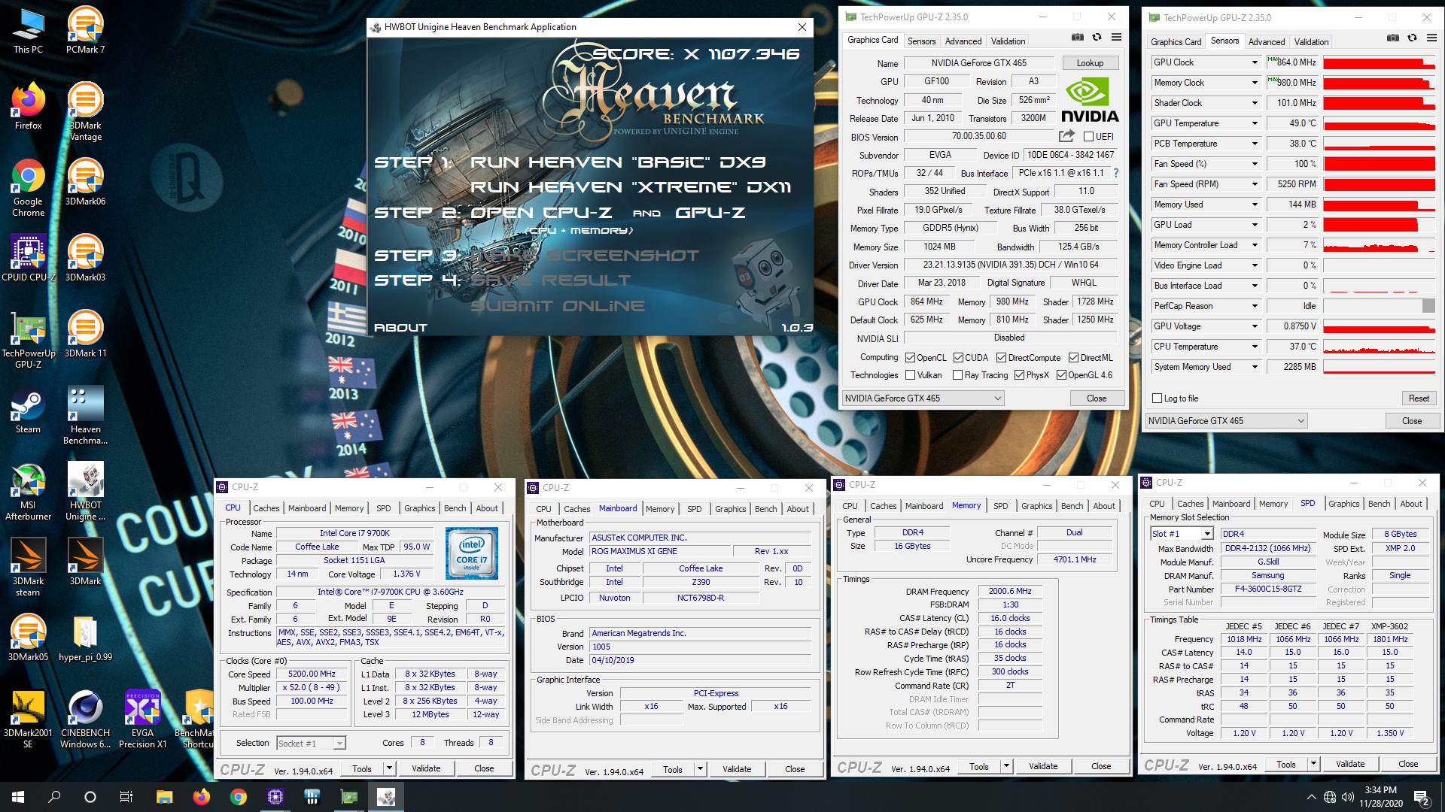This screenshot has width=1445, height=812.
Task: Open File Explorer from the taskbar
Action: tap(164, 797)
